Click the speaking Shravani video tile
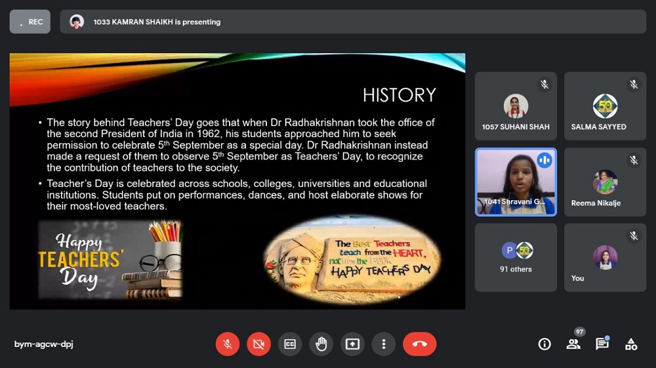This screenshot has width=656, height=368. (516, 182)
